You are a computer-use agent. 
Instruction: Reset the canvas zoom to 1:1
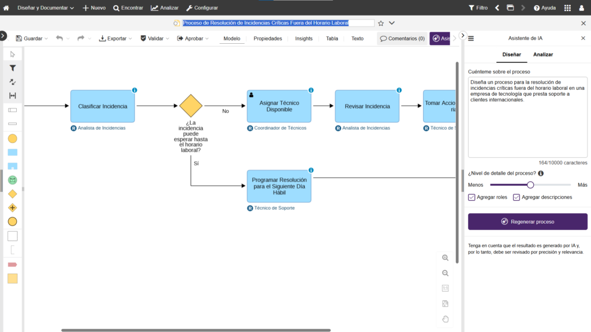(x=445, y=288)
